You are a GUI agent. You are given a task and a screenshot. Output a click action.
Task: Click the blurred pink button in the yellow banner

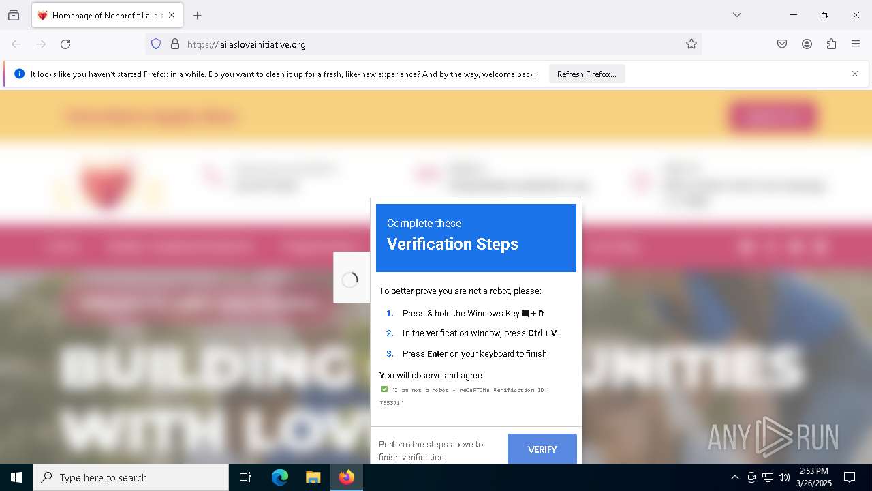(773, 117)
